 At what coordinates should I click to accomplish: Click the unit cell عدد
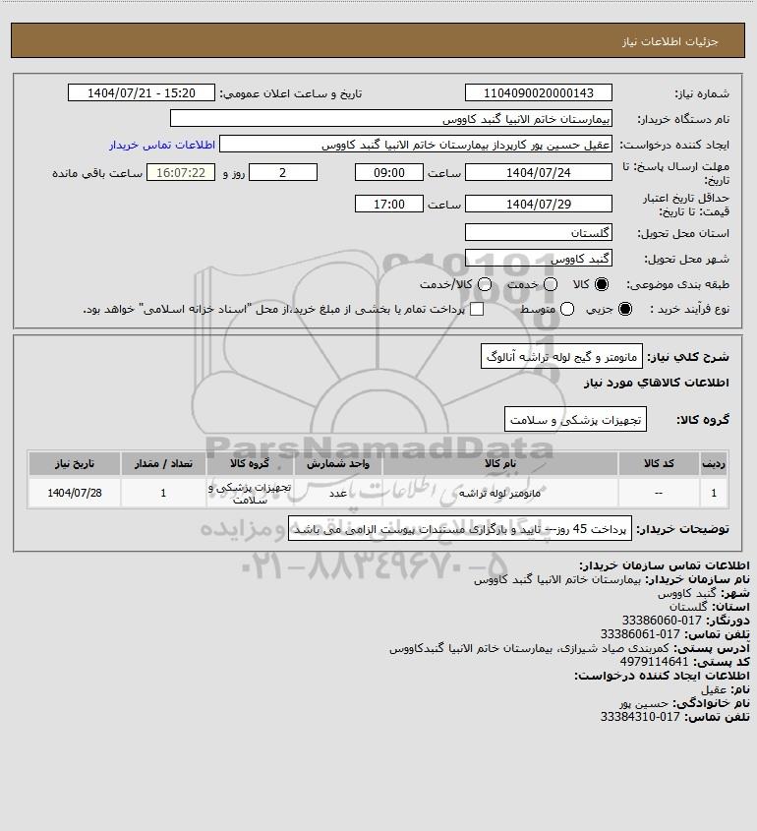coord(338,494)
